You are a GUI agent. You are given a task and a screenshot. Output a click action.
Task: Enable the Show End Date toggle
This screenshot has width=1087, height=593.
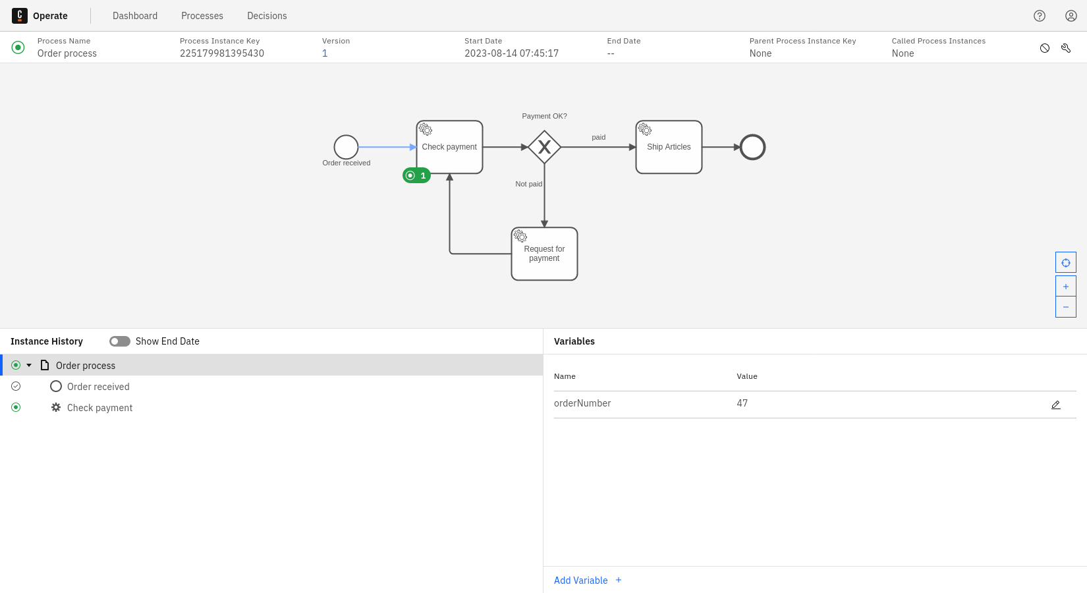click(119, 341)
